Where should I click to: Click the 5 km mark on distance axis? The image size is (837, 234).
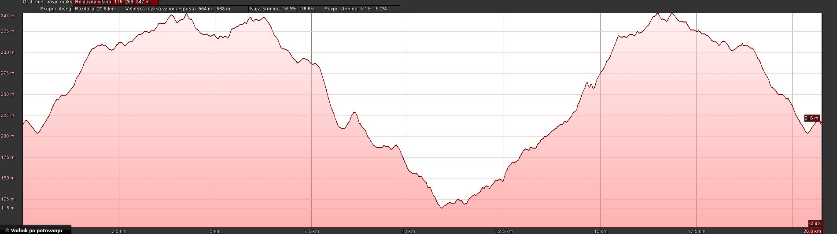coord(215,231)
